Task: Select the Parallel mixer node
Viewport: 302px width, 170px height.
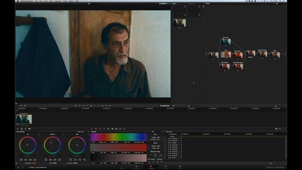Action: pyautogui.click(x=251, y=53)
